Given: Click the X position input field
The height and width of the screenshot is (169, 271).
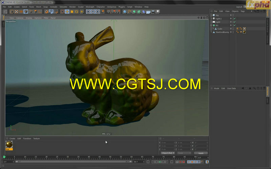Looking at the screenshot, I should tap(167, 143).
